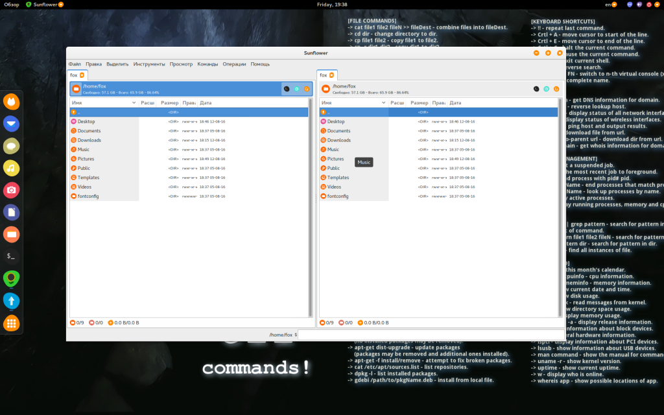Click the Videos folder icon in right pane
The height and width of the screenshot is (415, 664).
click(323, 187)
